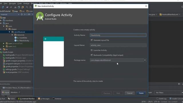Expand the res folder
The height and width of the screenshot is (103, 183).
[x=1, y=49]
